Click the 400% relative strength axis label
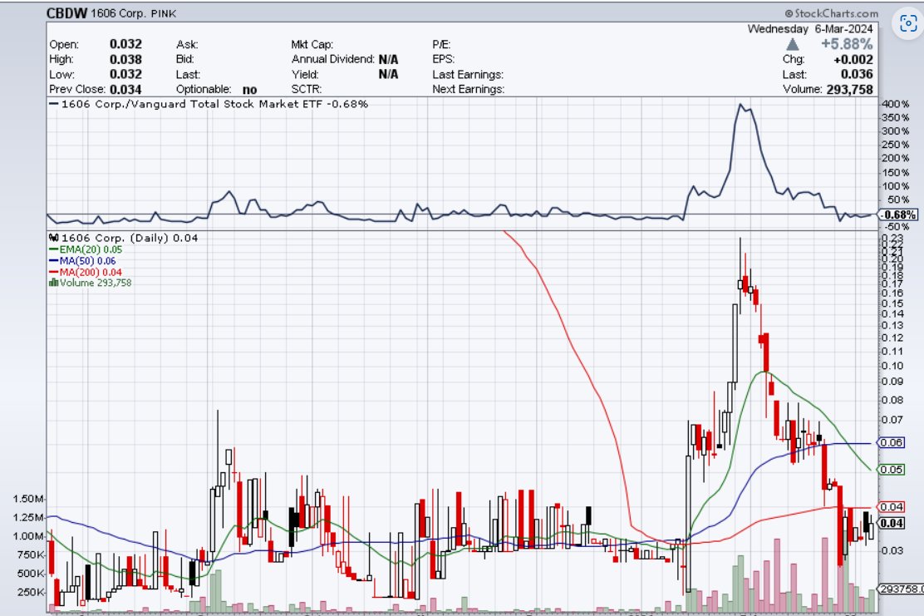924x616 pixels. [896, 105]
